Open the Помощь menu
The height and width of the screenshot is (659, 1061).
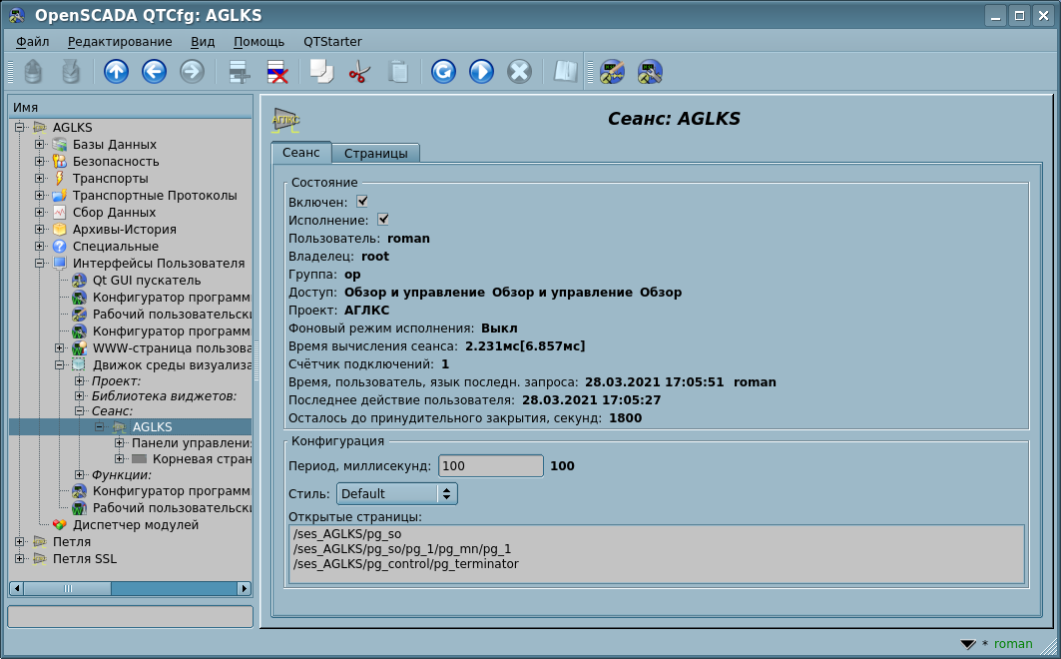(259, 41)
